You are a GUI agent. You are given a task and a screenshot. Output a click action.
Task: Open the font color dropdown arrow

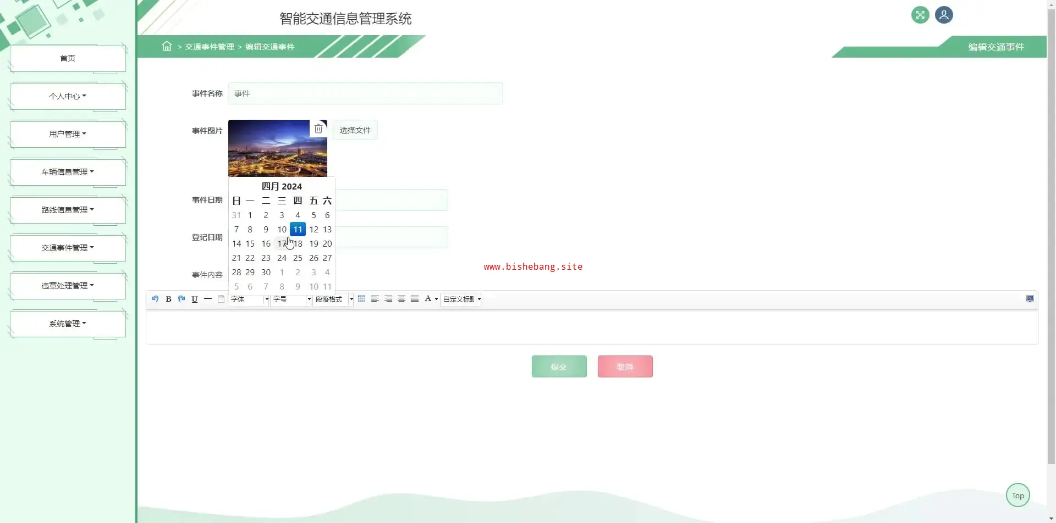436,299
